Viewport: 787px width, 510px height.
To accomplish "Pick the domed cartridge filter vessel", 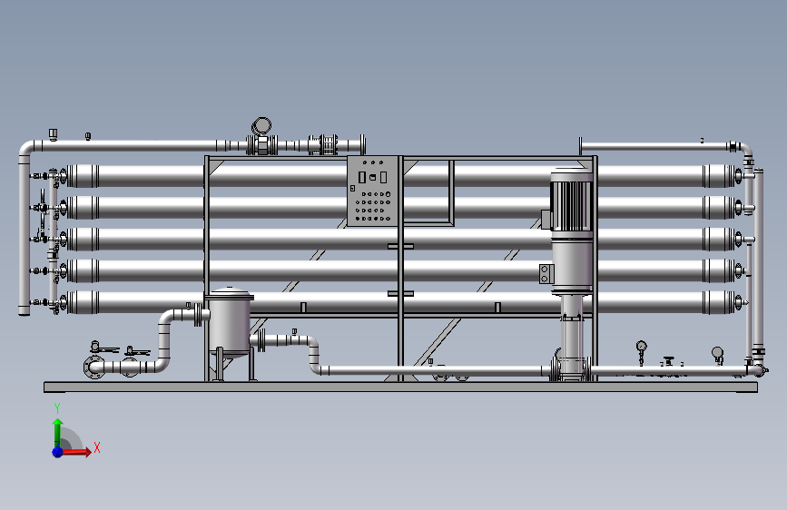I will point(230,321).
